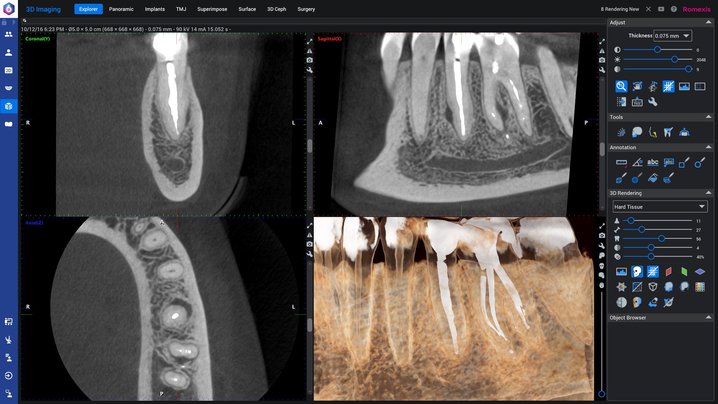This screenshot has height=404, width=718.
Task: Open the color palette grid in 3D Rendering
Action: point(700,287)
